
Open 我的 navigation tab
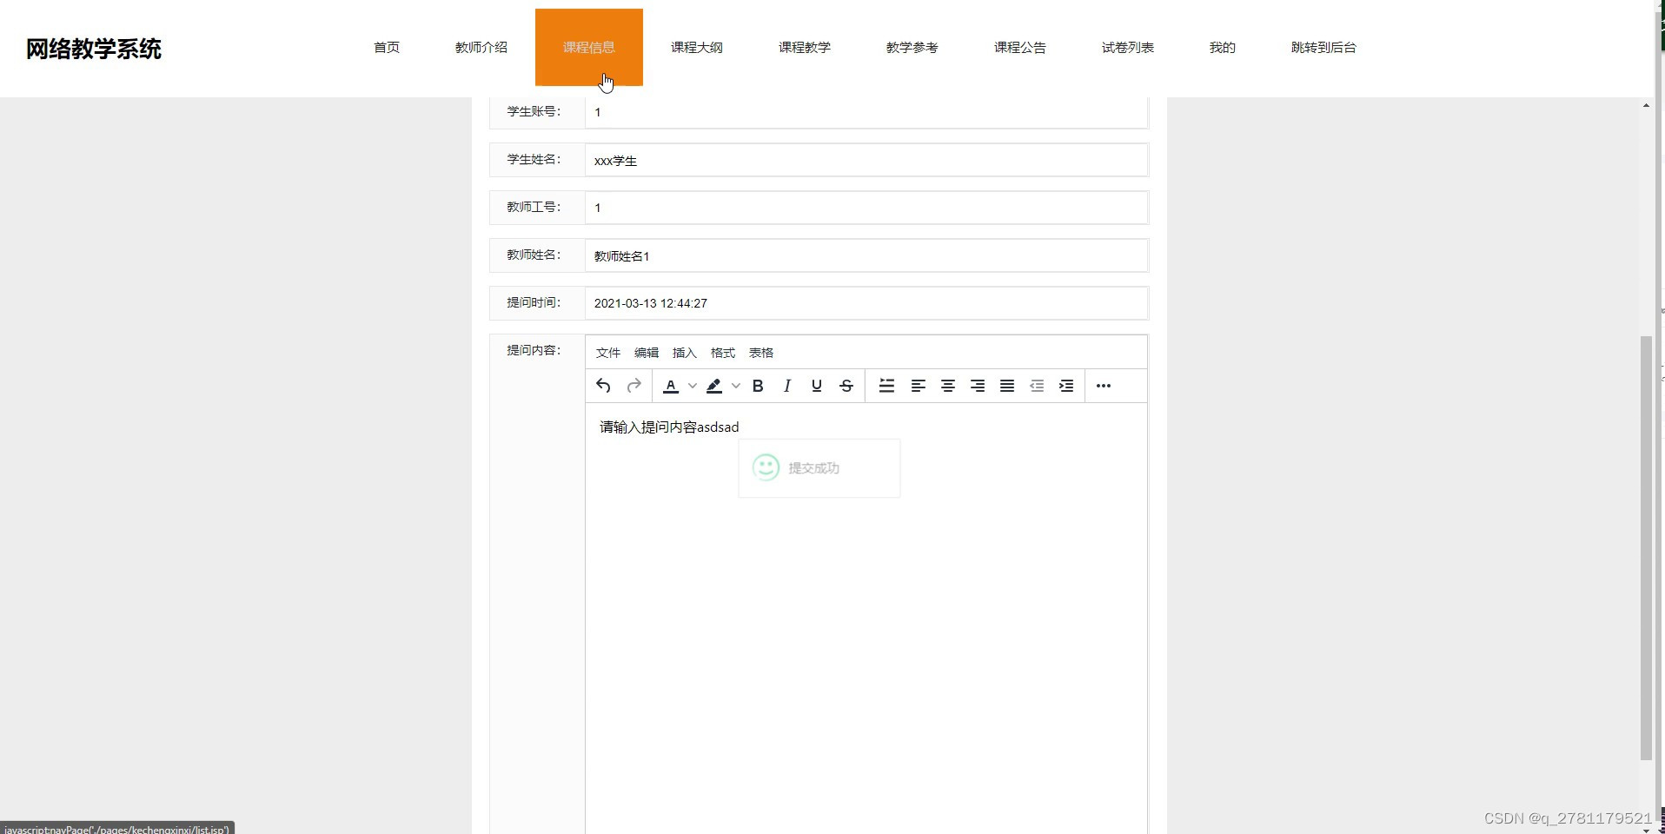tap(1223, 48)
